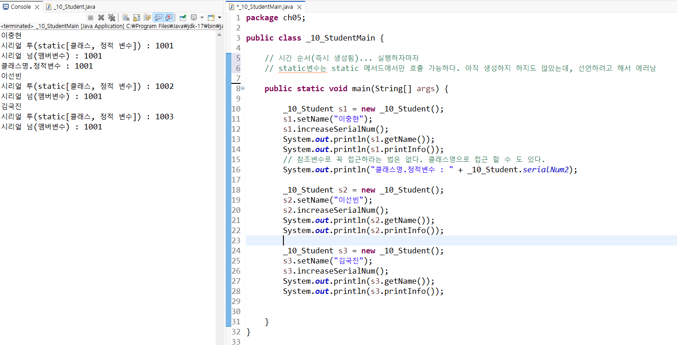Click 'package ch05;' on line 1
Viewport: 677px width, 345px height.
click(x=276, y=18)
